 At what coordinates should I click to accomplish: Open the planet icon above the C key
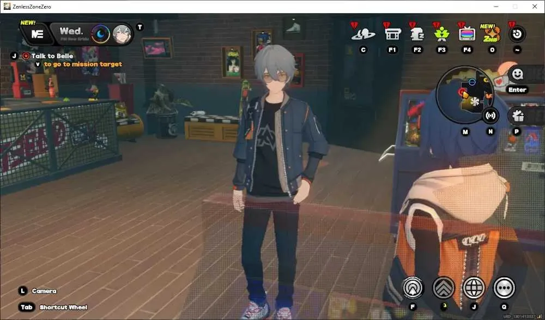coord(363,34)
